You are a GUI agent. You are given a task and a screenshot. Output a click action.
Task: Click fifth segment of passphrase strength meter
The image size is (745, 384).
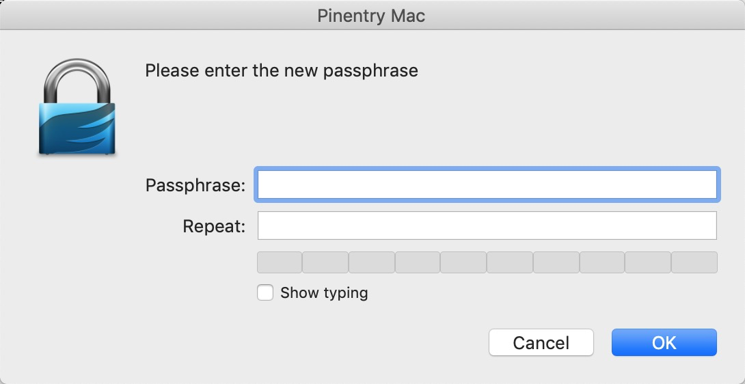click(x=463, y=262)
